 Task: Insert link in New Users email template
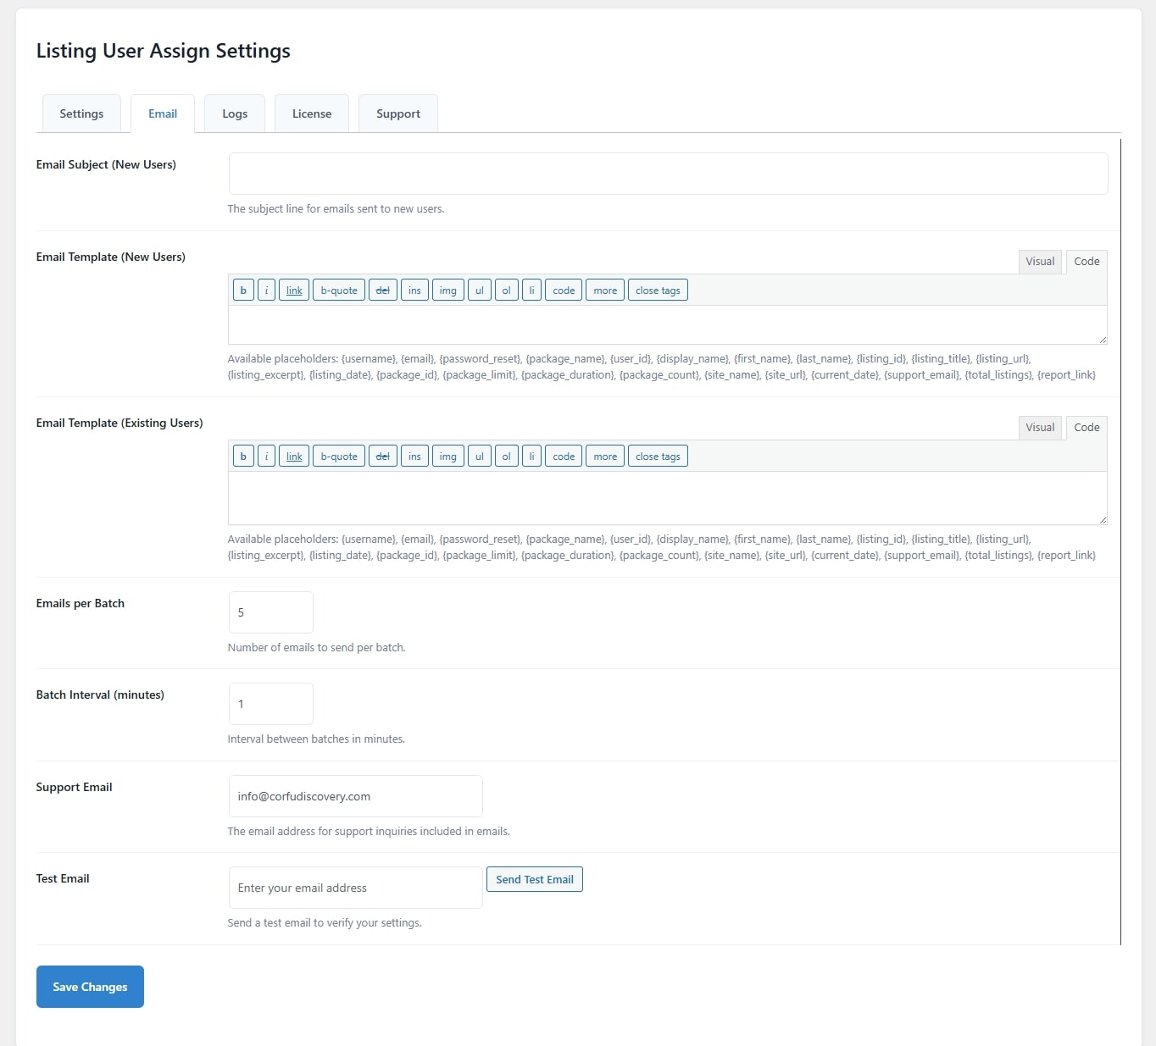click(x=294, y=291)
